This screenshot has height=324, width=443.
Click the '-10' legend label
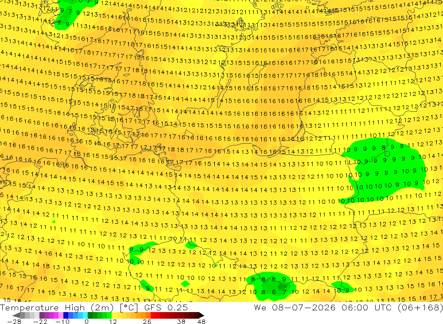click(x=62, y=322)
